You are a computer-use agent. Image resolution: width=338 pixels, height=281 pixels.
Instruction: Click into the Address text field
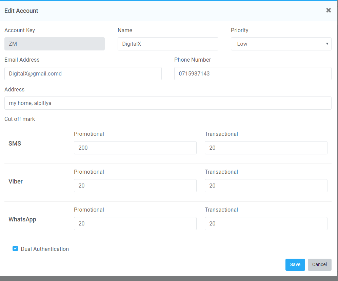pos(168,103)
